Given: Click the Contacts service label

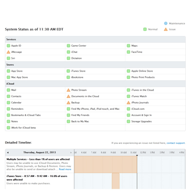Looking at the screenshot, I should (x=16, y=96).
